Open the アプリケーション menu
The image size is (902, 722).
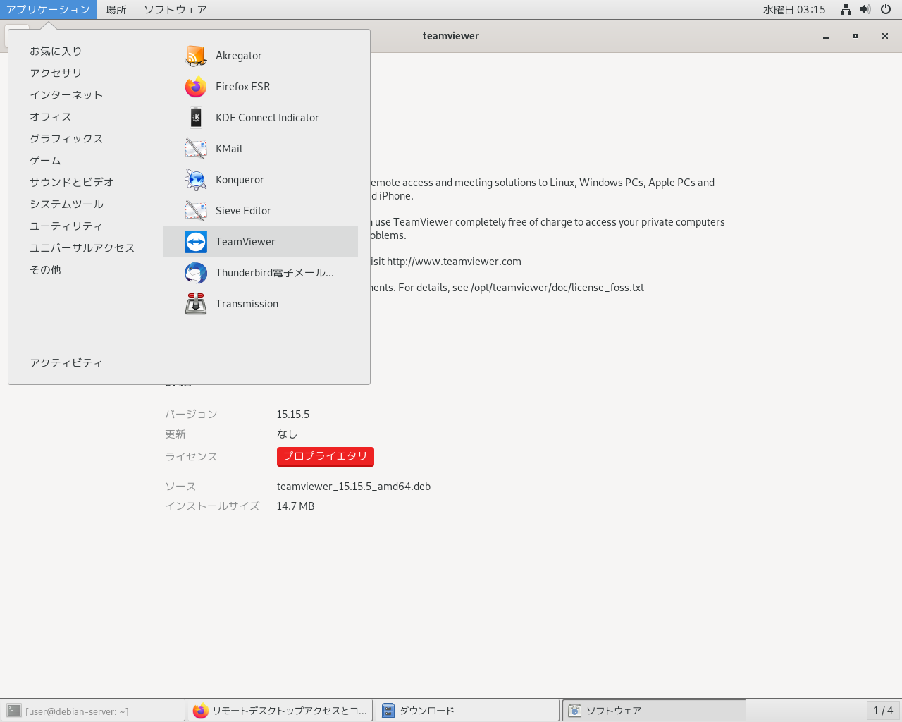[x=49, y=10]
